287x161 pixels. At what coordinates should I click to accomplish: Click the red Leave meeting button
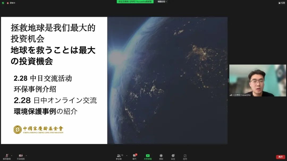[x=280, y=157]
